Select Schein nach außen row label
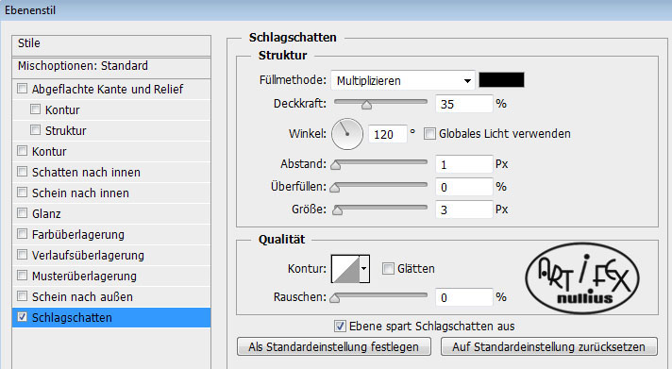 pos(82,296)
